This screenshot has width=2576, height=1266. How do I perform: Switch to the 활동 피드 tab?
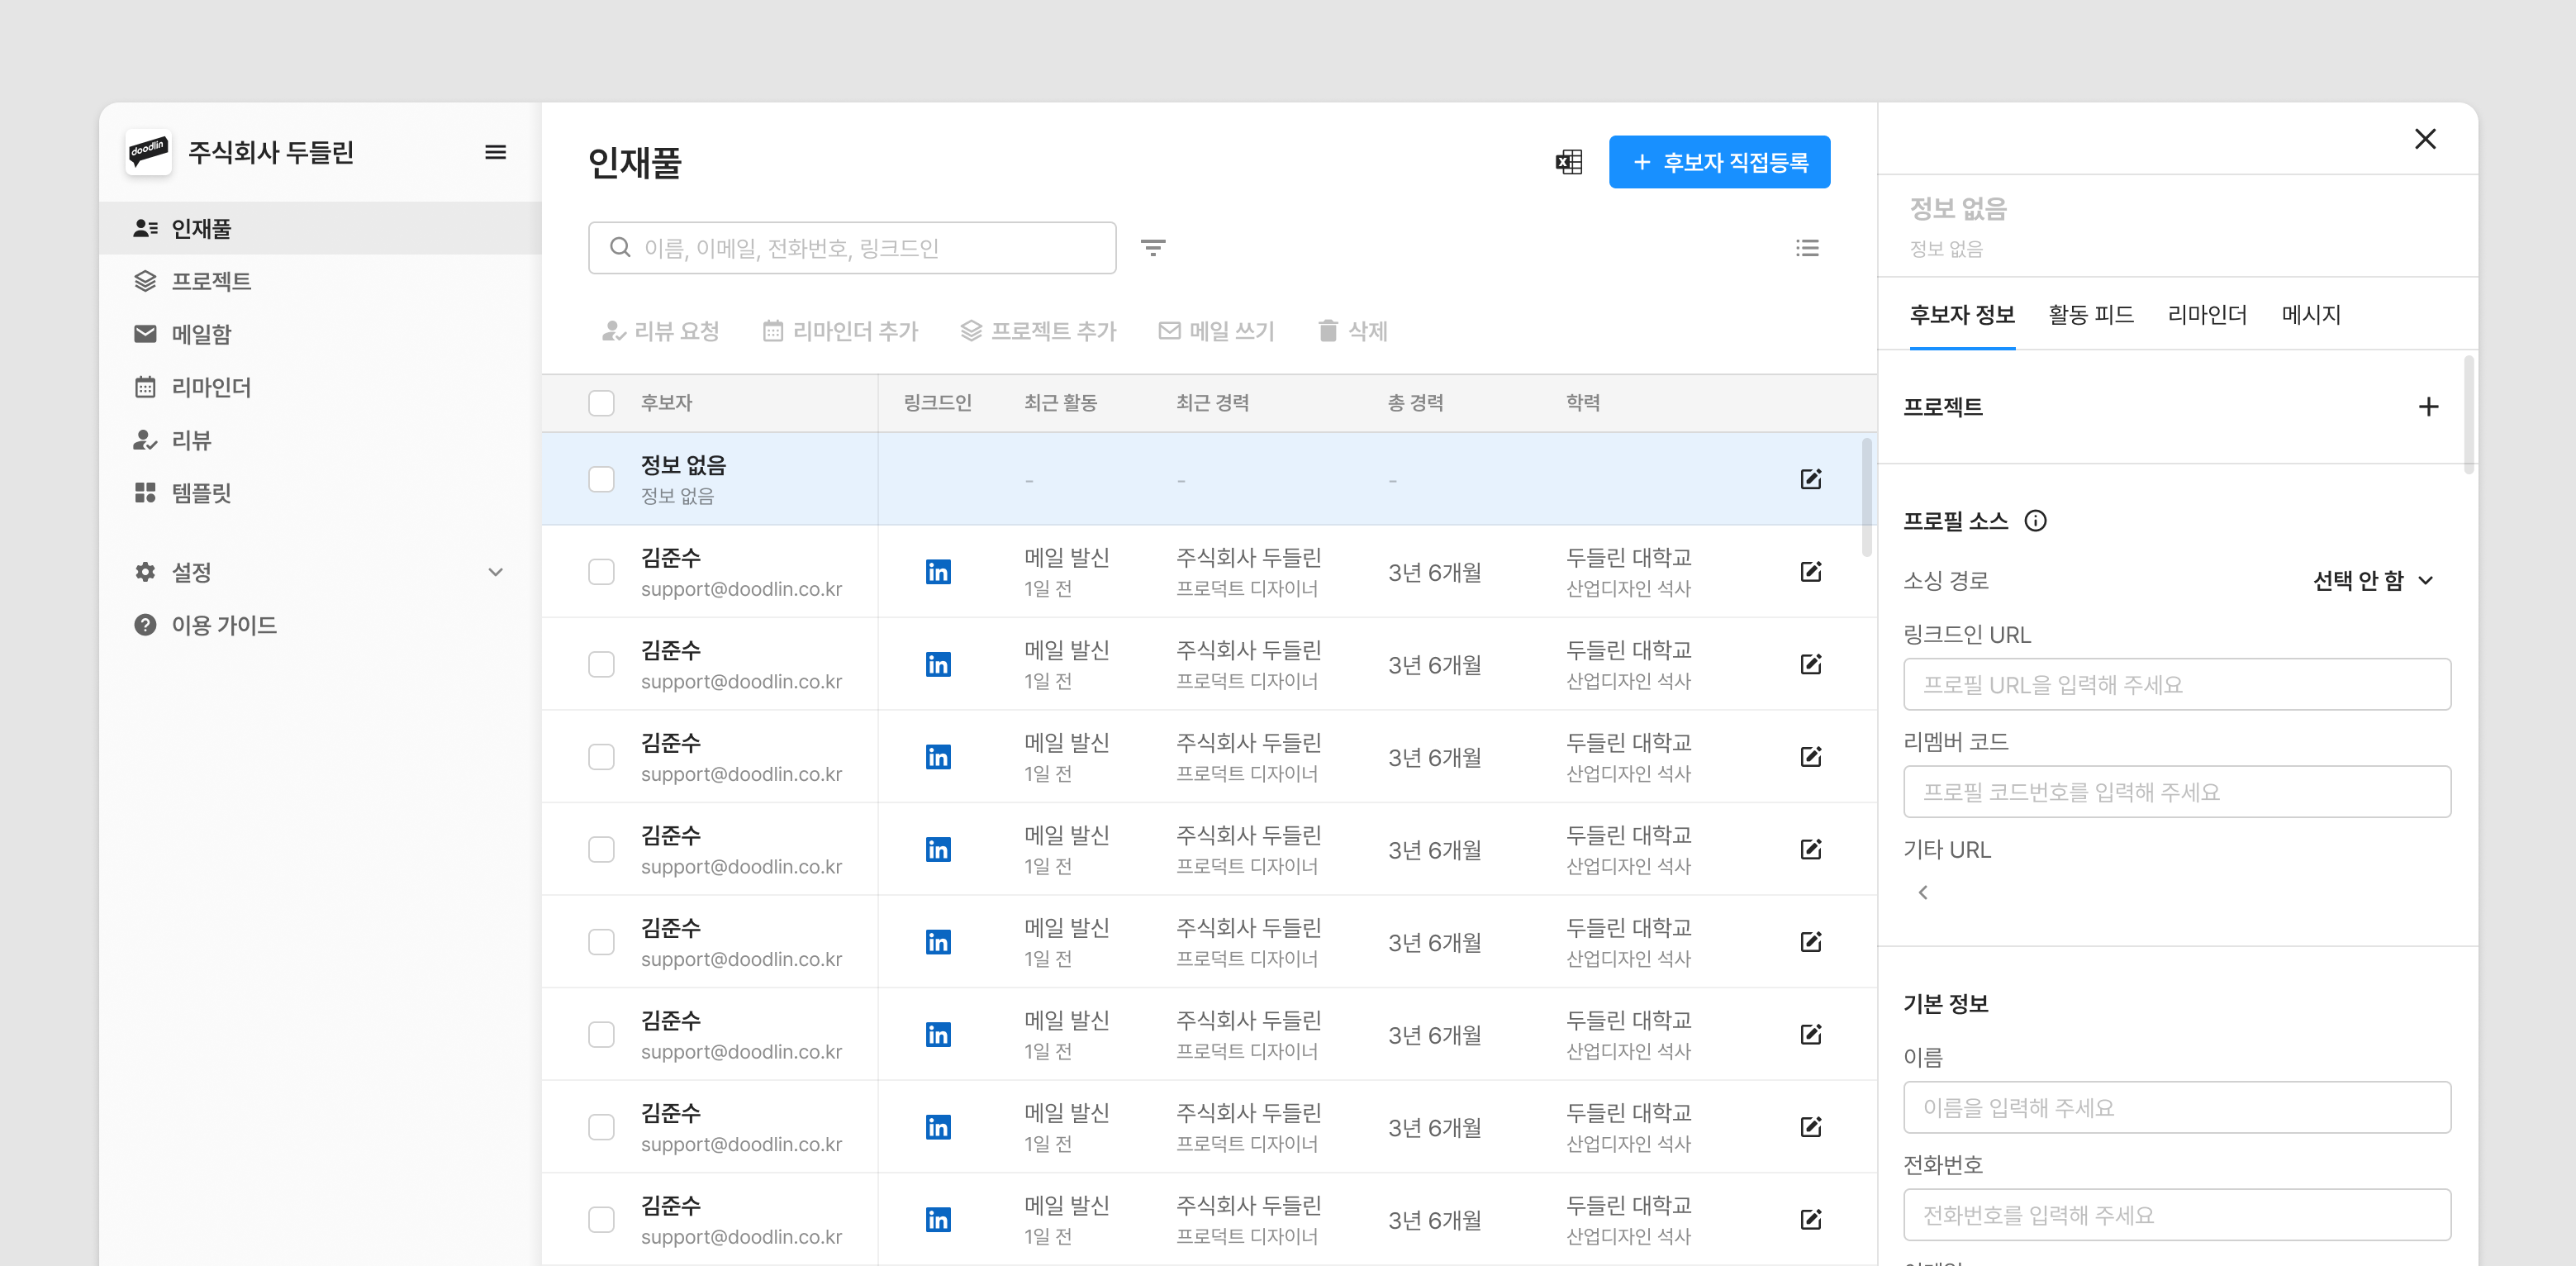click(2090, 315)
